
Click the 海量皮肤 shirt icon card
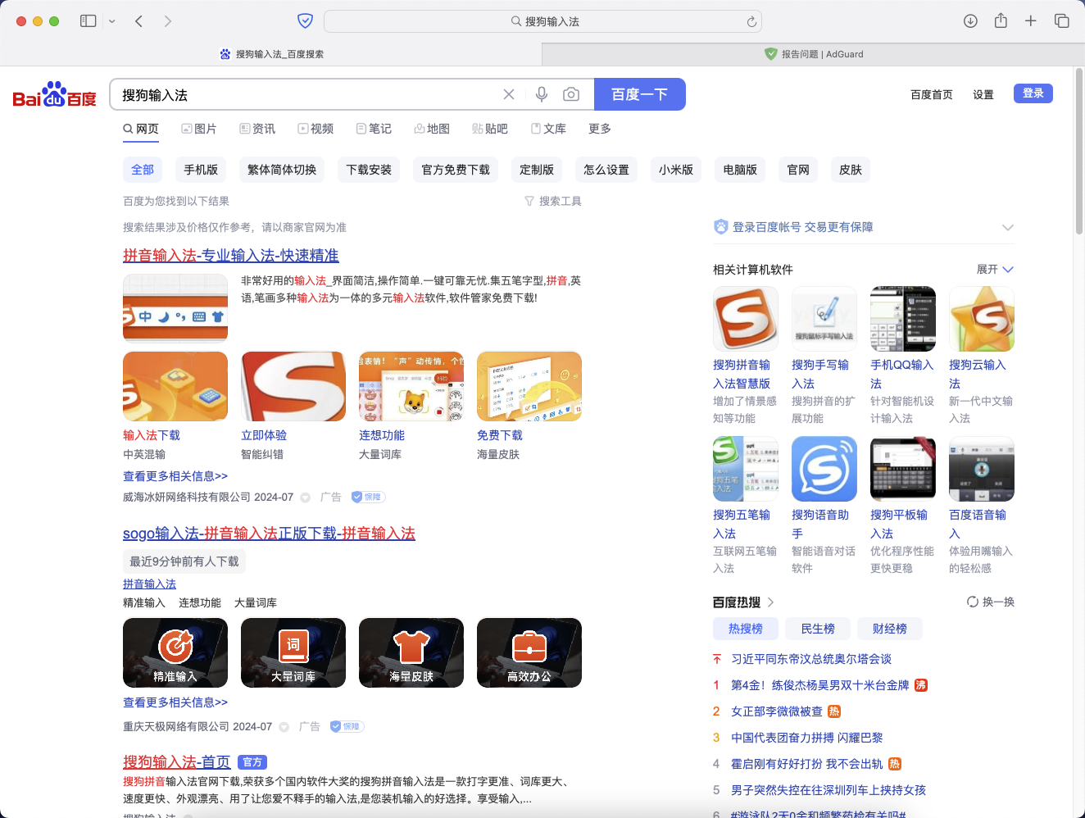coord(411,652)
